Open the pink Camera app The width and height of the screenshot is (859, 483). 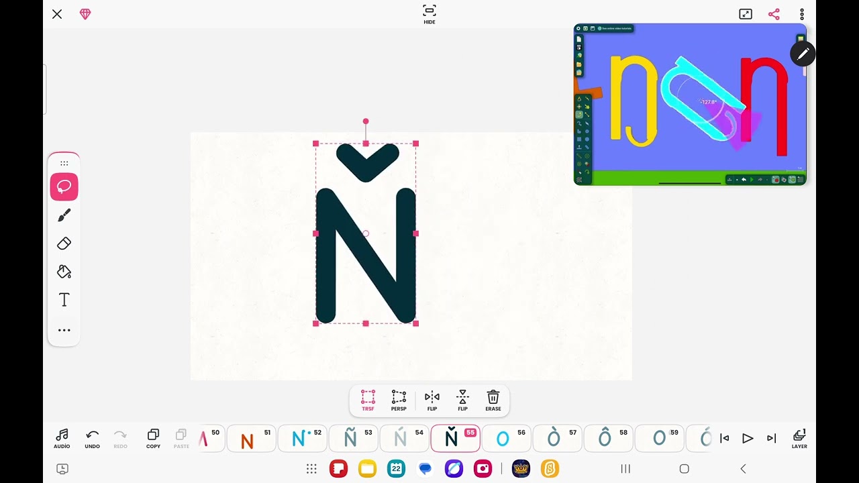483,468
